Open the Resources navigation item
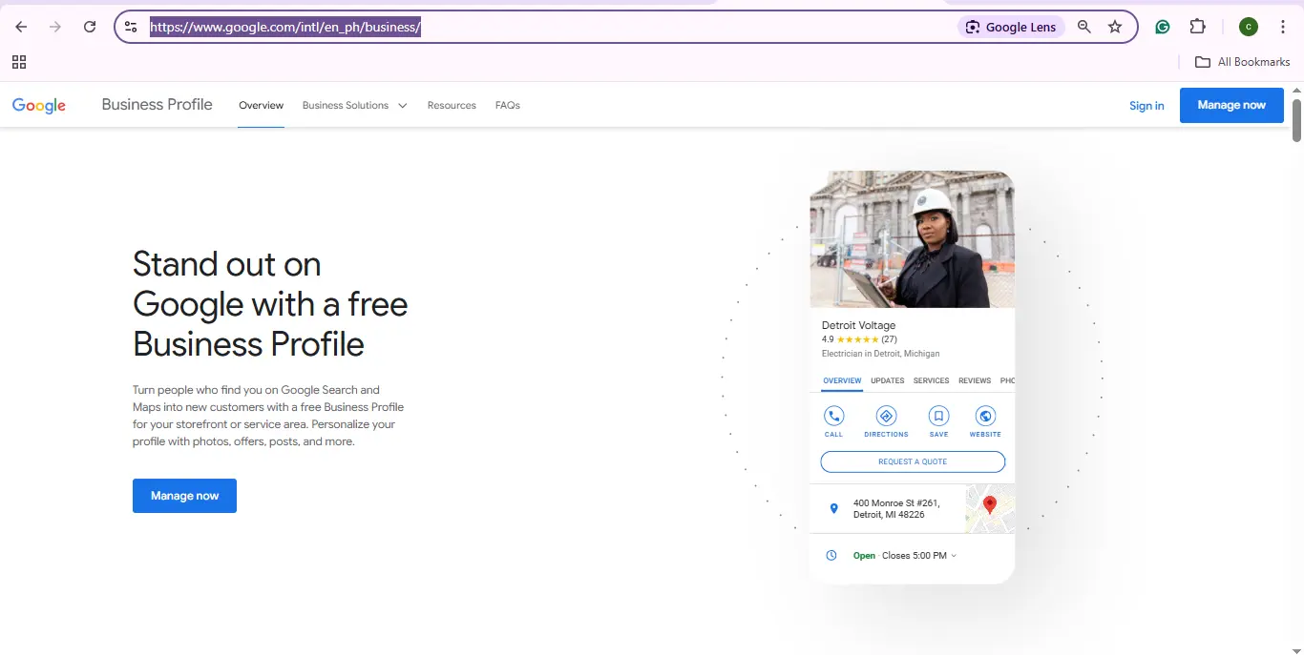 pyautogui.click(x=452, y=105)
